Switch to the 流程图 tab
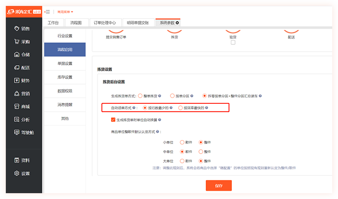 click(76, 23)
